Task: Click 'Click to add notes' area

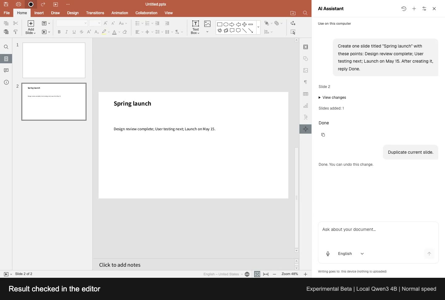Action: pyautogui.click(x=193, y=265)
